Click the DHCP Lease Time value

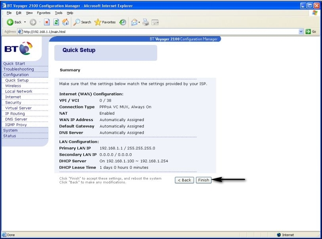click(124, 168)
